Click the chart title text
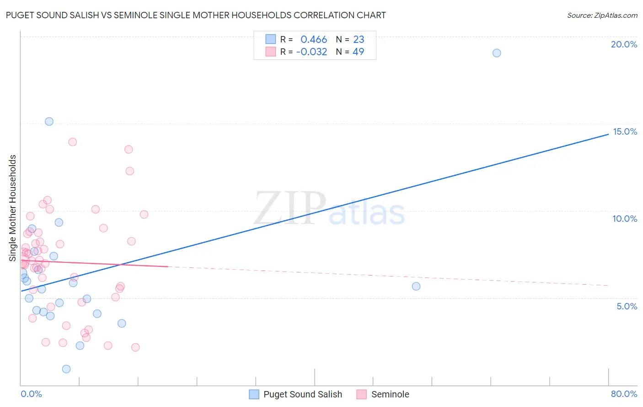643x407 pixels. click(x=196, y=15)
